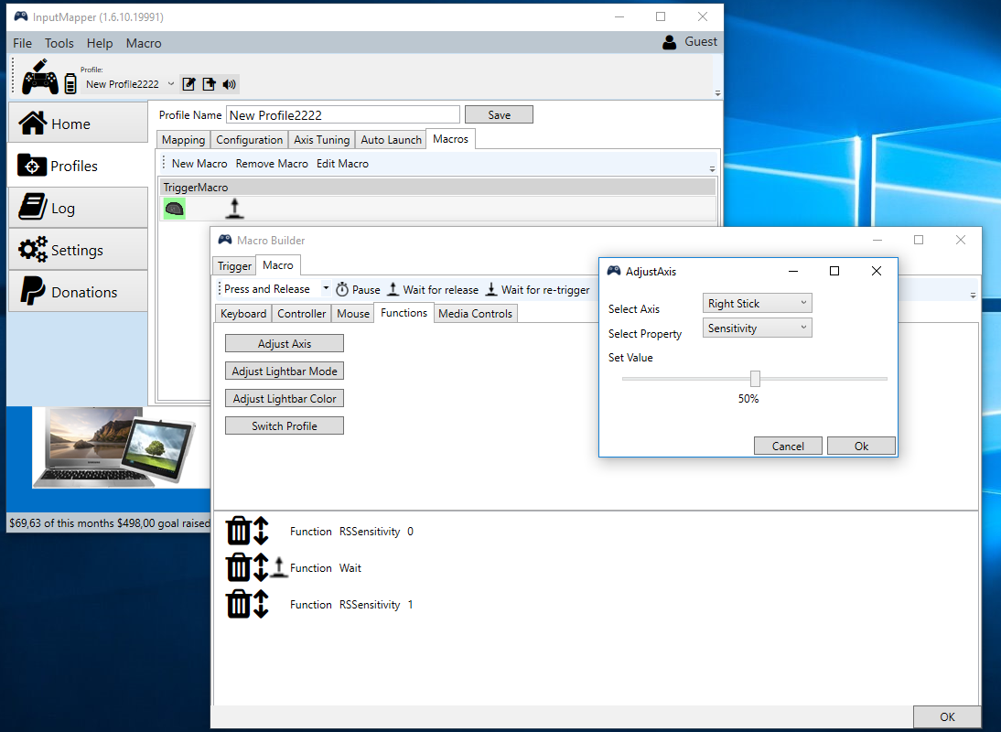Select the green trigger button icon in TriggerMacro
This screenshot has width=1001, height=732.
[174, 209]
